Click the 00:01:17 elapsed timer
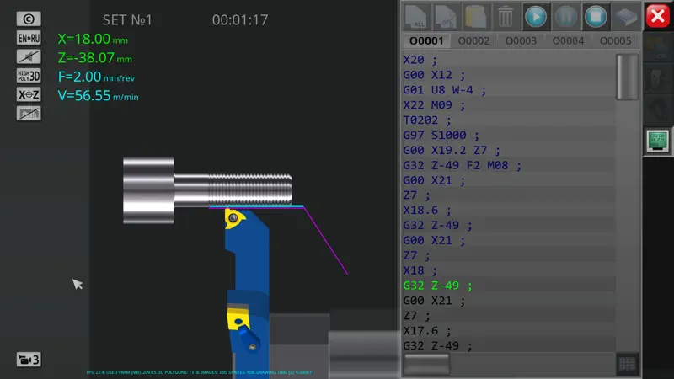The width and height of the screenshot is (674, 379). click(240, 19)
